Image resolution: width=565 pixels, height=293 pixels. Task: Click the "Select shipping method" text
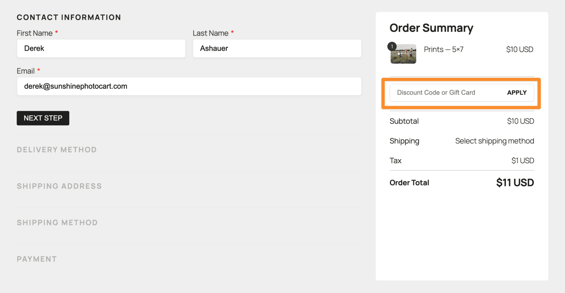[494, 141]
